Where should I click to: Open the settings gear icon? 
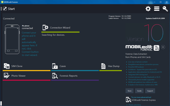coord(148,9)
